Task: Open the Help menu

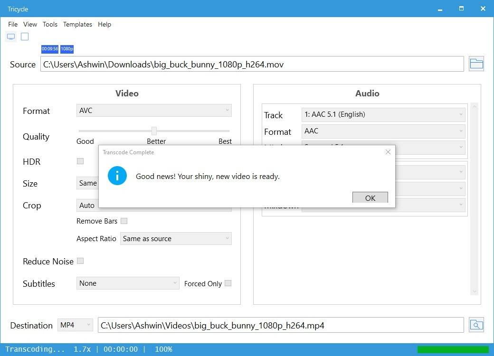Action: click(104, 24)
